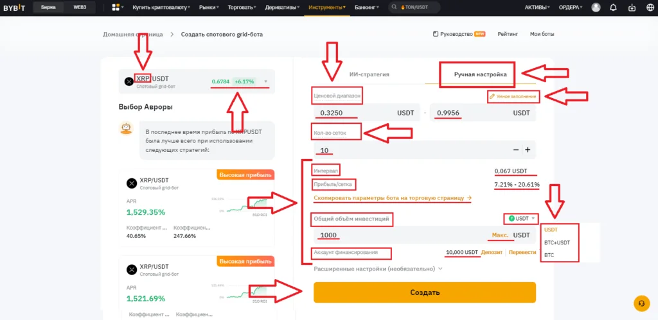Image resolution: width=658 pixels, height=320 pixels.
Task: Click the plus grid count button
Action: [x=528, y=150]
